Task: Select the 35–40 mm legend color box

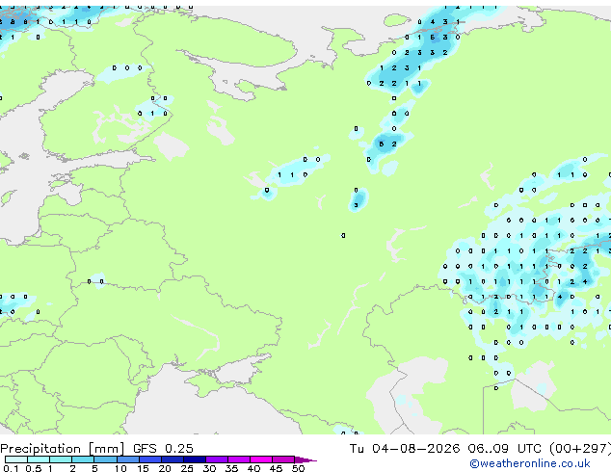Action: point(238,459)
